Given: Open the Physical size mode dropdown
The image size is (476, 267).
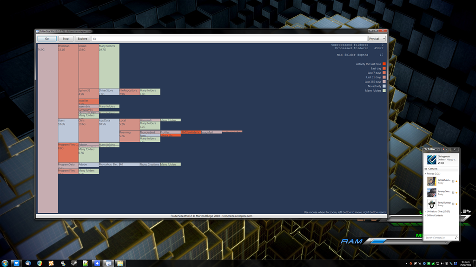Looking at the screenshot, I should pyautogui.click(x=377, y=39).
